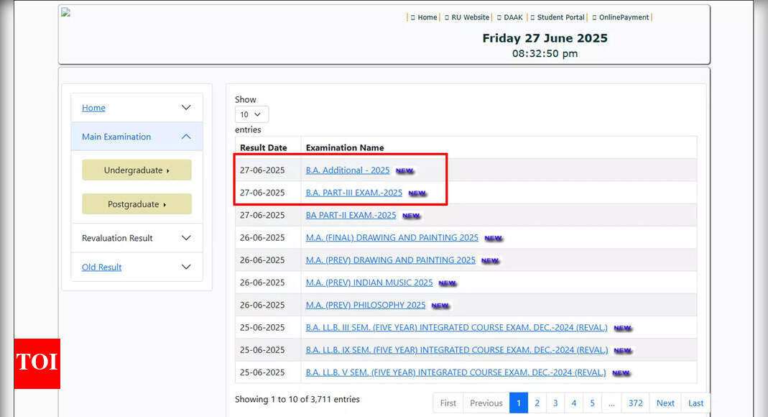Expand the Home sidebar chevron
This screenshot has width=768, height=417.
click(x=186, y=108)
